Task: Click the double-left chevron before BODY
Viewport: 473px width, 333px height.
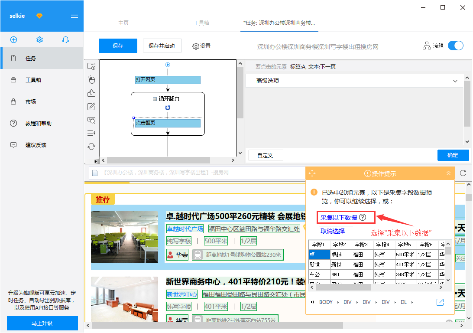Action: click(x=313, y=302)
